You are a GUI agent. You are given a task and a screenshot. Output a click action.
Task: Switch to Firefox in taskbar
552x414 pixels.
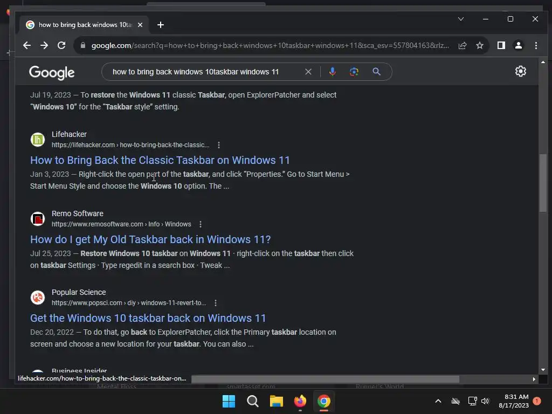(x=300, y=401)
